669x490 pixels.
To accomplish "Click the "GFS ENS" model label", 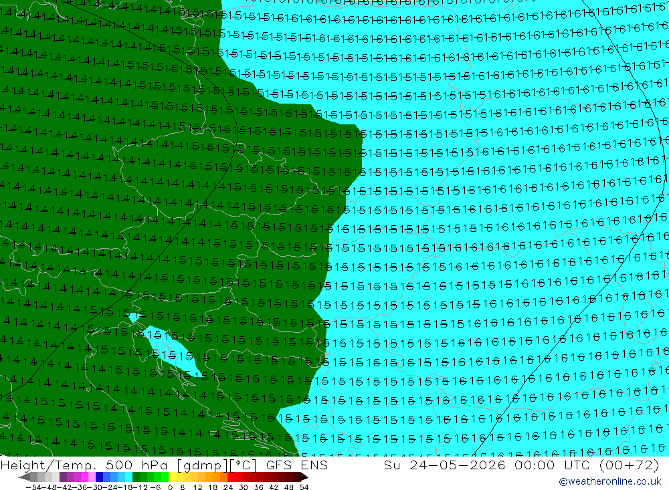I will coord(297,465).
